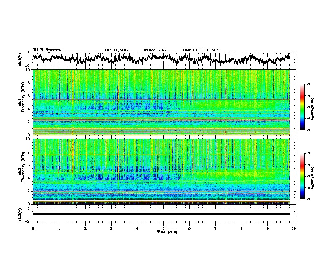Click time axis tick label "2"
Screen dimensions: 331x256
[85, 228]
